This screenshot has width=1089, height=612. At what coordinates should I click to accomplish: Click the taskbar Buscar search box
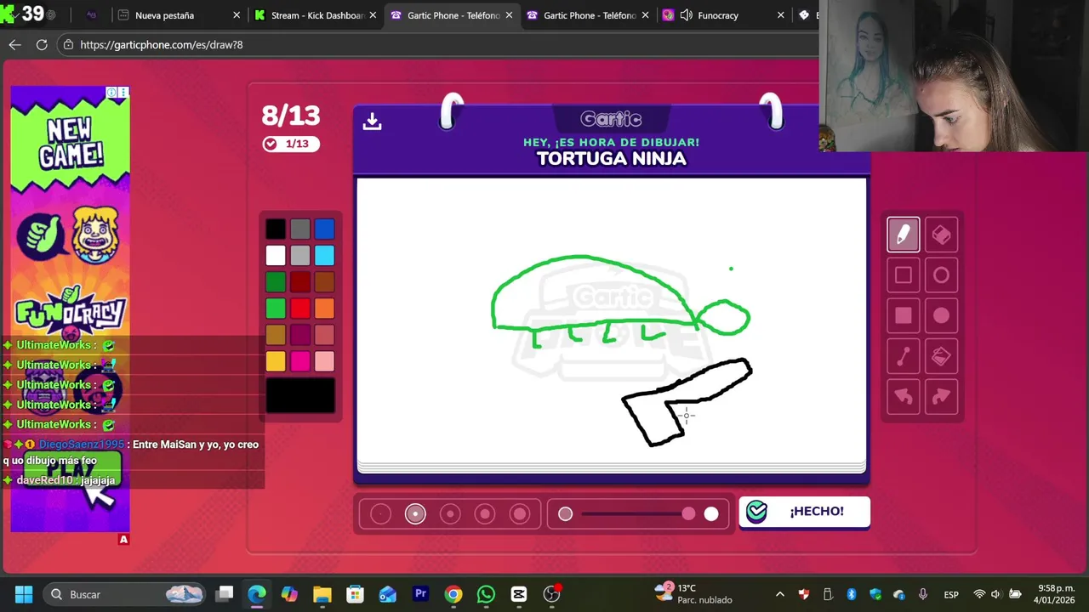(124, 594)
